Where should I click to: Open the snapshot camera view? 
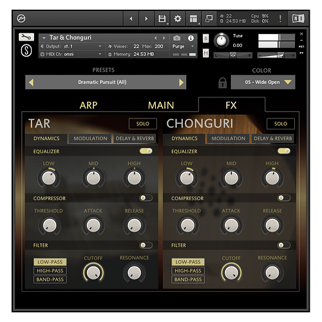click(x=176, y=38)
